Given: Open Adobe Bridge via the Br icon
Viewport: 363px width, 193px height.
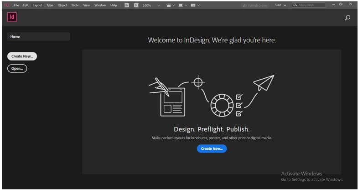Looking at the screenshot, I should click(x=127, y=5).
